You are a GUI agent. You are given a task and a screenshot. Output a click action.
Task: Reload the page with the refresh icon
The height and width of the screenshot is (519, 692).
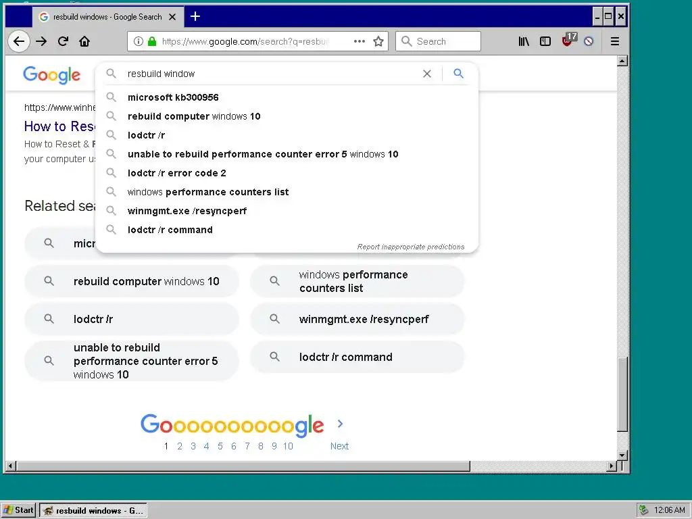[63, 41]
